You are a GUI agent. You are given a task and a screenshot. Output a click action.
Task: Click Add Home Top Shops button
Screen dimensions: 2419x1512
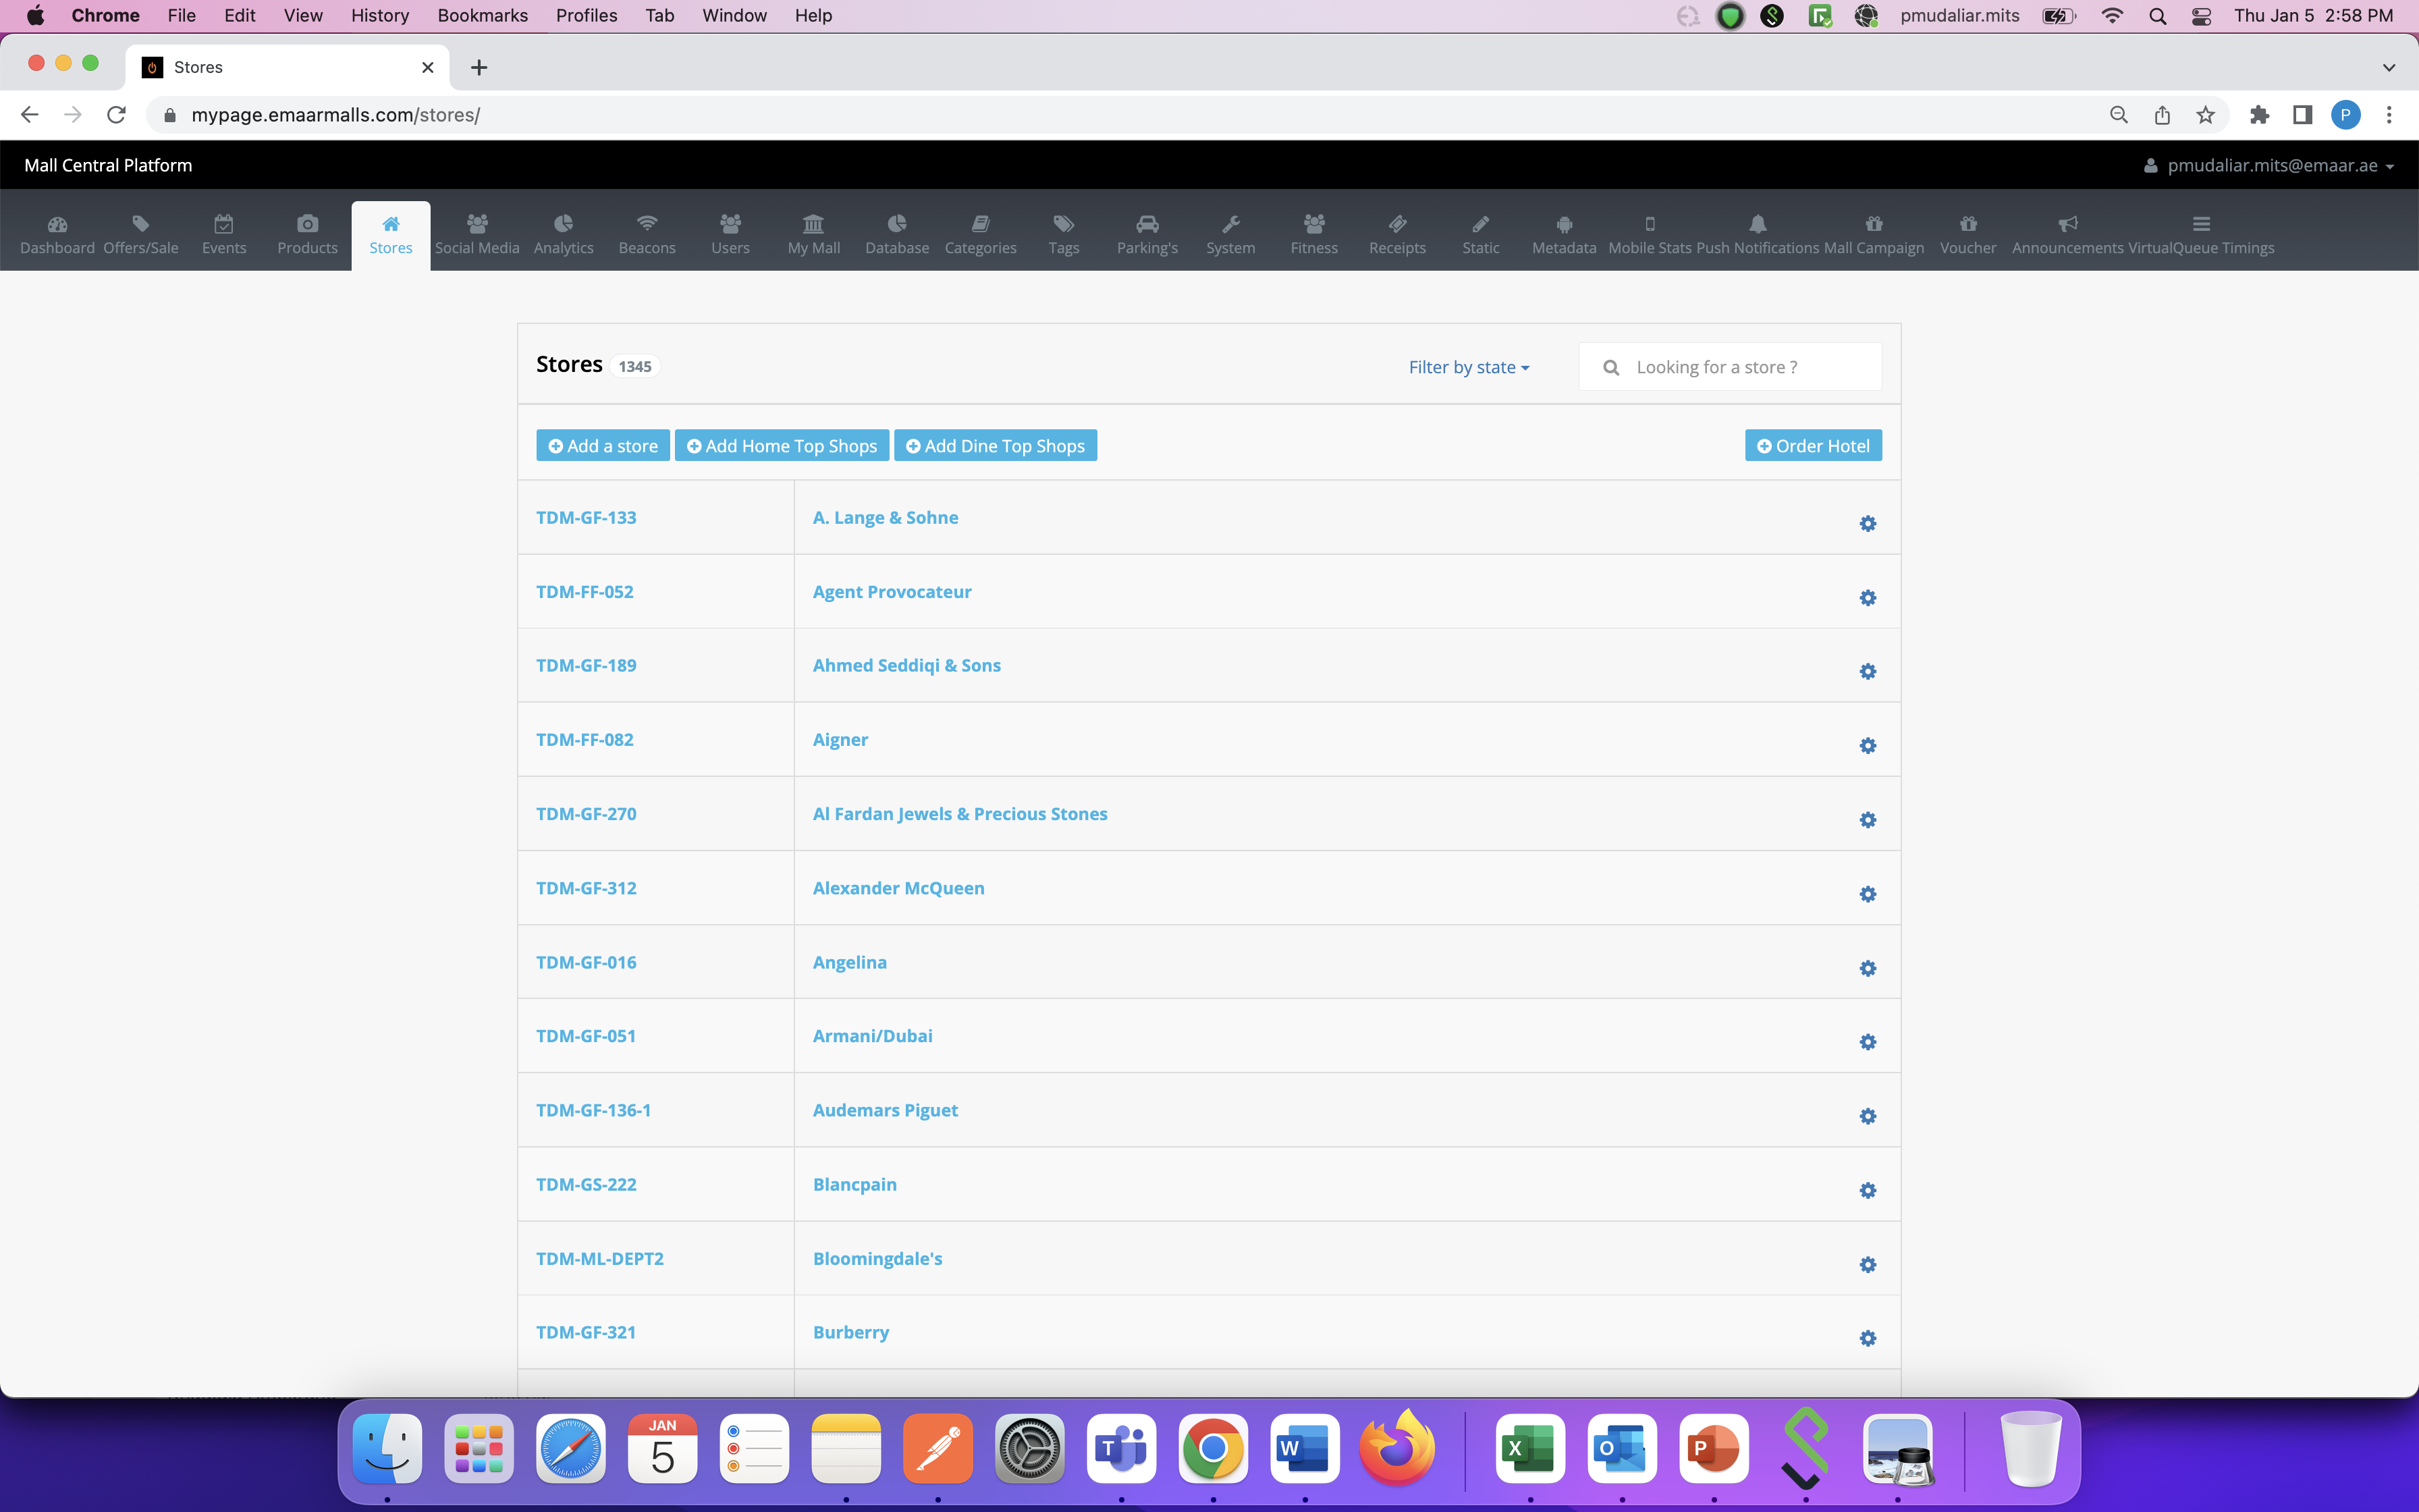782,444
